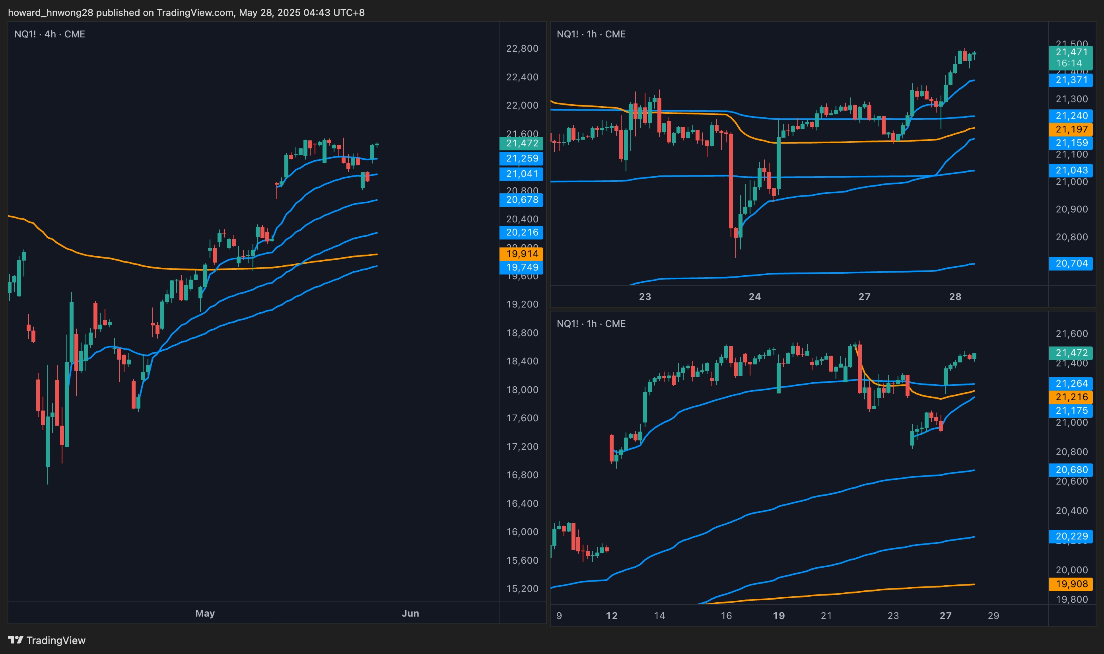Click the blue 21,259 price label
Screen dimensions: 1104x654
pyautogui.click(x=521, y=158)
